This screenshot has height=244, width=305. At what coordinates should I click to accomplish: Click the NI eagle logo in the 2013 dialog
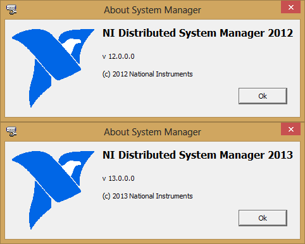click(x=53, y=190)
